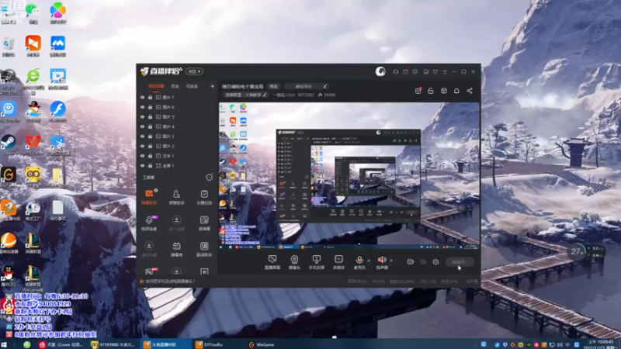Switch to the 可改名 scene tab
The height and width of the screenshot is (349, 621).
click(x=192, y=86)
